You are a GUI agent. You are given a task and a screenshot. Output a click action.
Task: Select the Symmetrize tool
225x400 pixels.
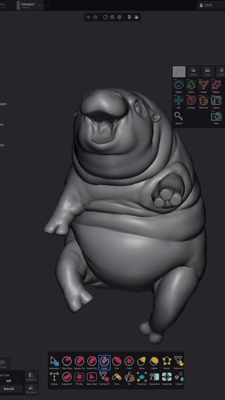tap(154, 378)
